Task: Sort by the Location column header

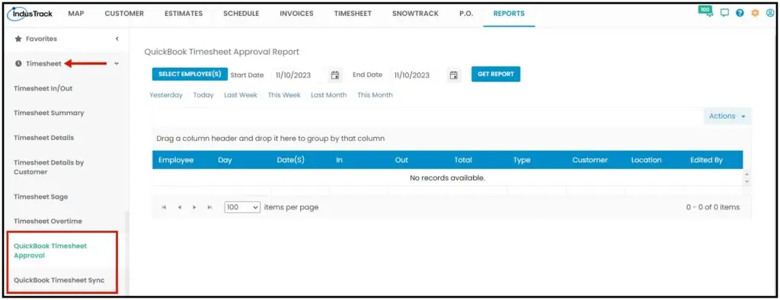Action: pyautogui.click(x=646, y=160)
